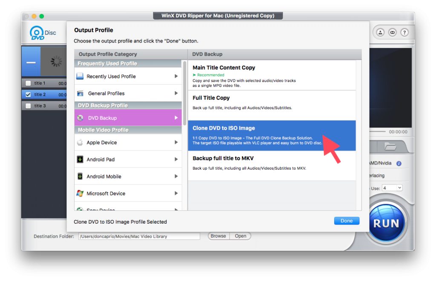Check the title 1 checkbox
This screenshot has height=281, width=436.
coord(28,83)
